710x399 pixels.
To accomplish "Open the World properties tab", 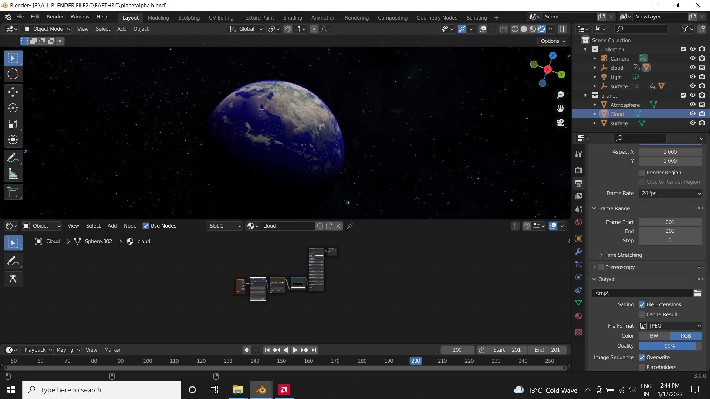I will tap(579, 222).
